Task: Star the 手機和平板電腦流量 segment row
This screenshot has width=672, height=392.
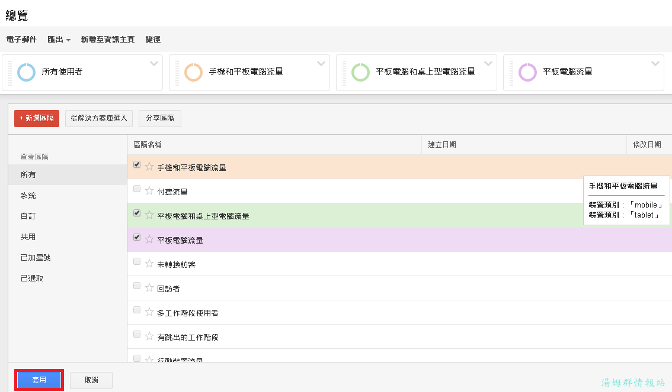Action: [149, 167]
